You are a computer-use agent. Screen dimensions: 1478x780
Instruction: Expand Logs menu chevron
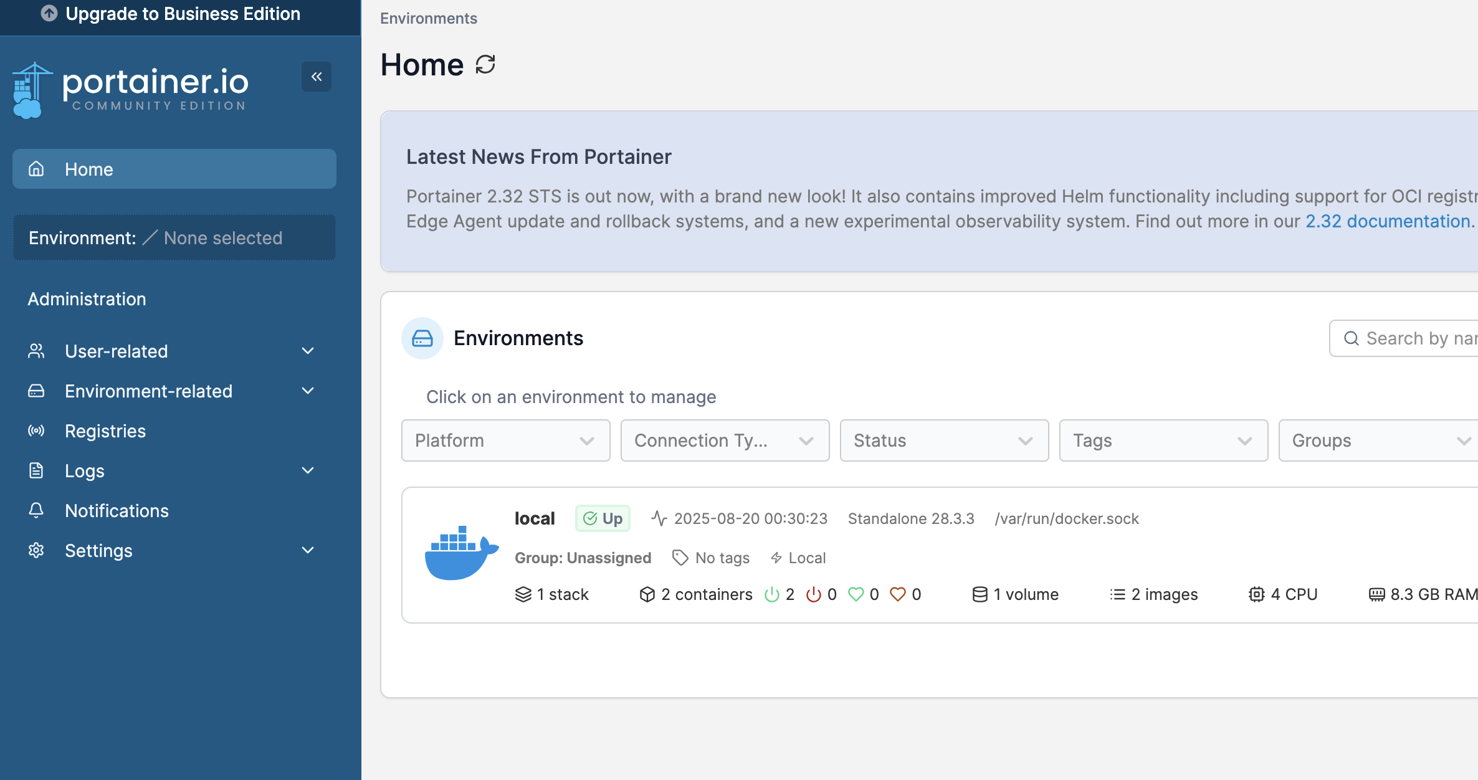(308, 470)
